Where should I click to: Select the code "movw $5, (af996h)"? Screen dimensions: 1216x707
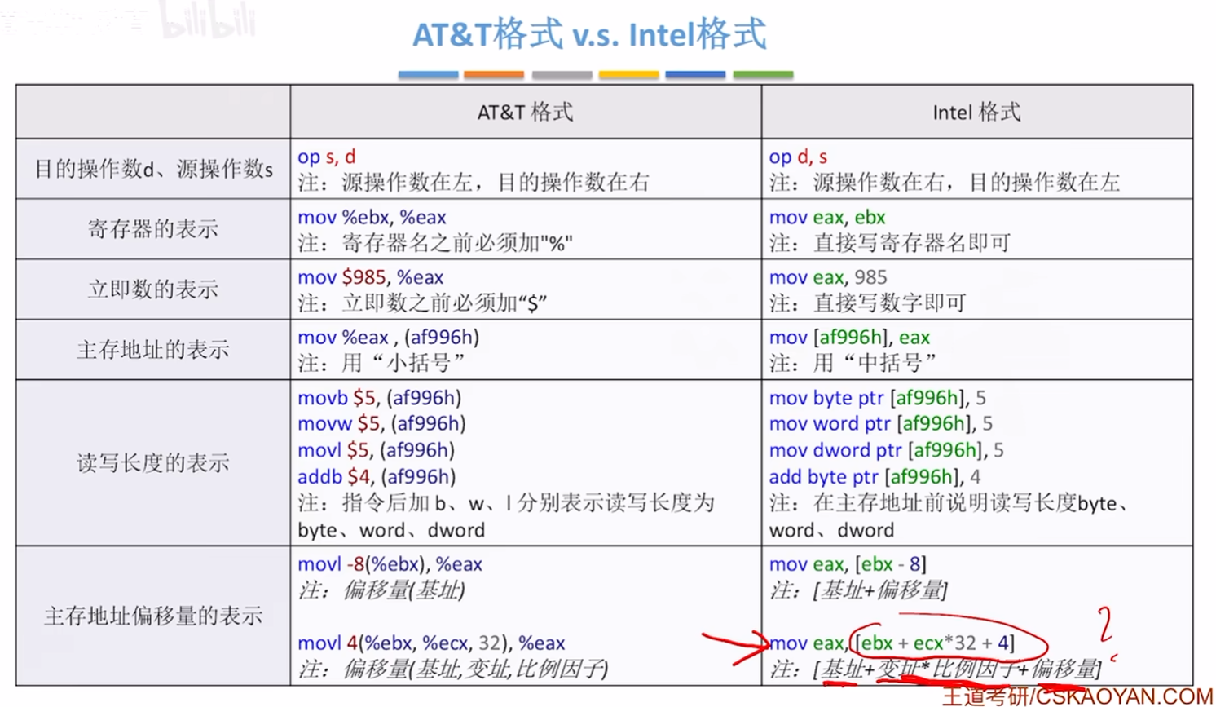pyautogui.click(x=382, y=424)
